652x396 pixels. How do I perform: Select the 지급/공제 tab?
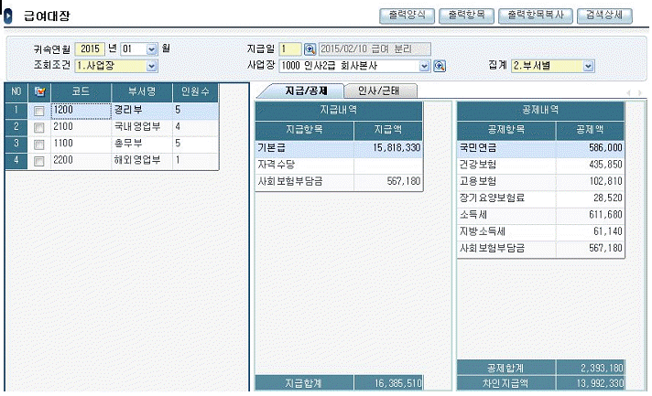[x=299, y=91]
